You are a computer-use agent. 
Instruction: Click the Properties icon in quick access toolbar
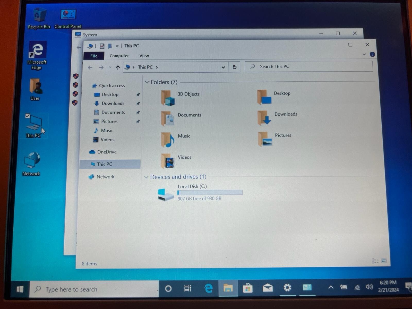(102, 46)
